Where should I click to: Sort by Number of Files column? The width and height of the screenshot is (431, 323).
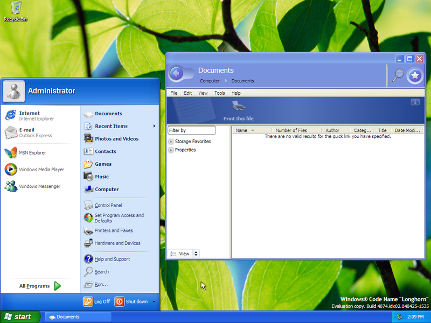click(297, 130)
